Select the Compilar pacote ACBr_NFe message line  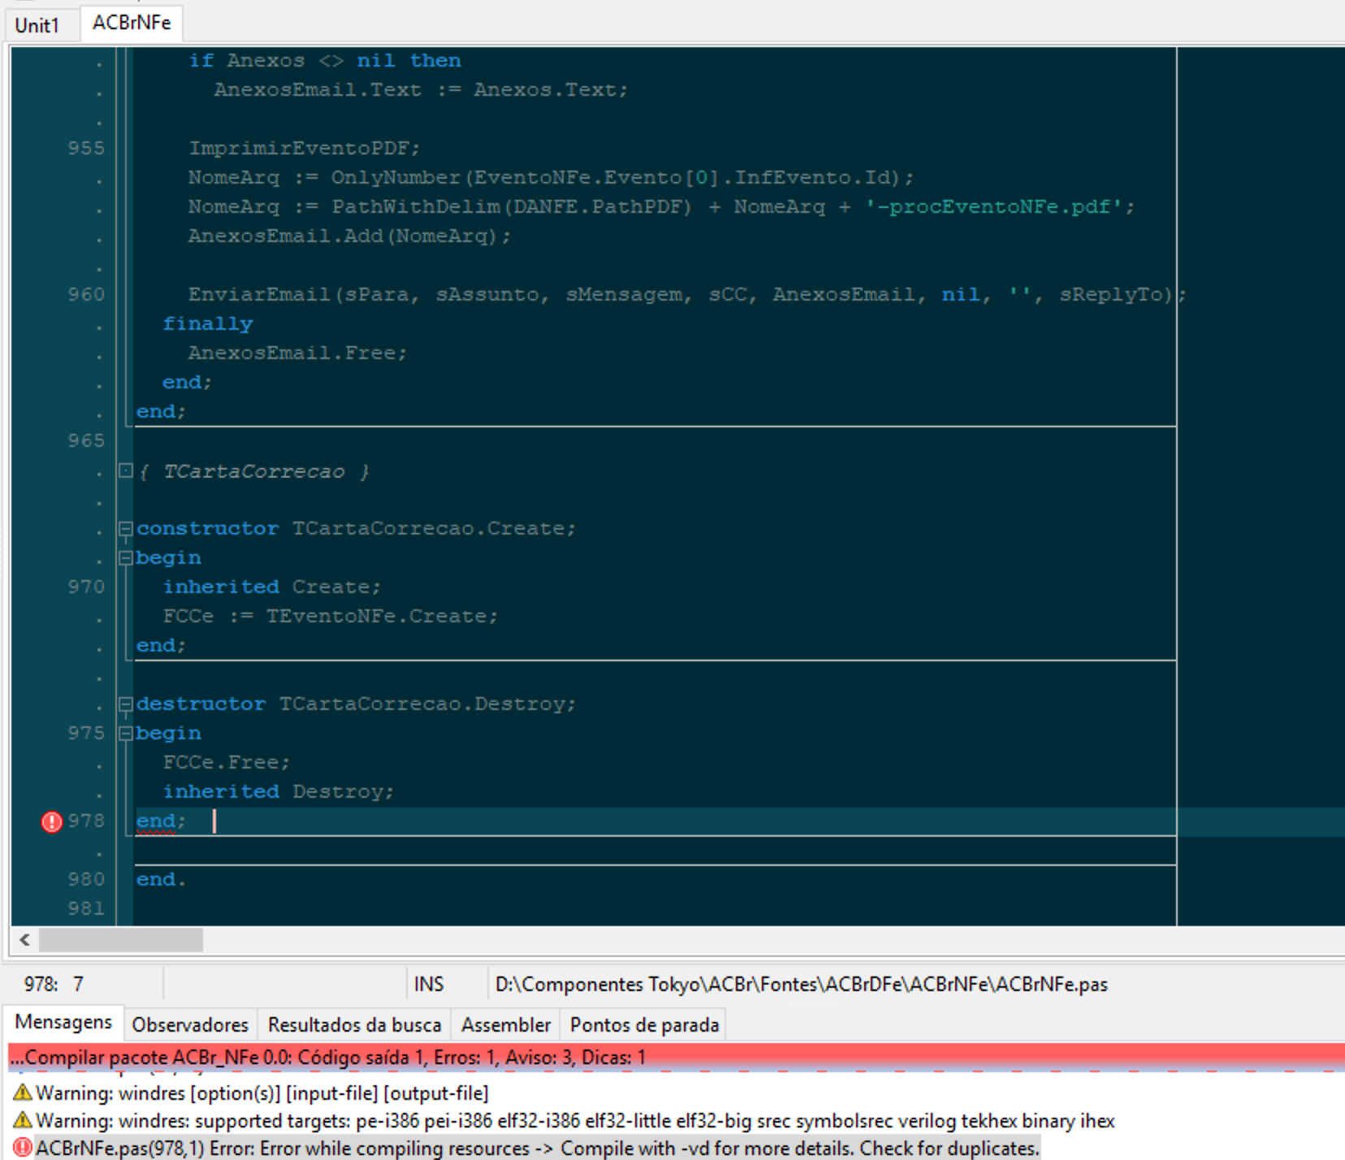pyautogui.click(x=676, y=1058)
